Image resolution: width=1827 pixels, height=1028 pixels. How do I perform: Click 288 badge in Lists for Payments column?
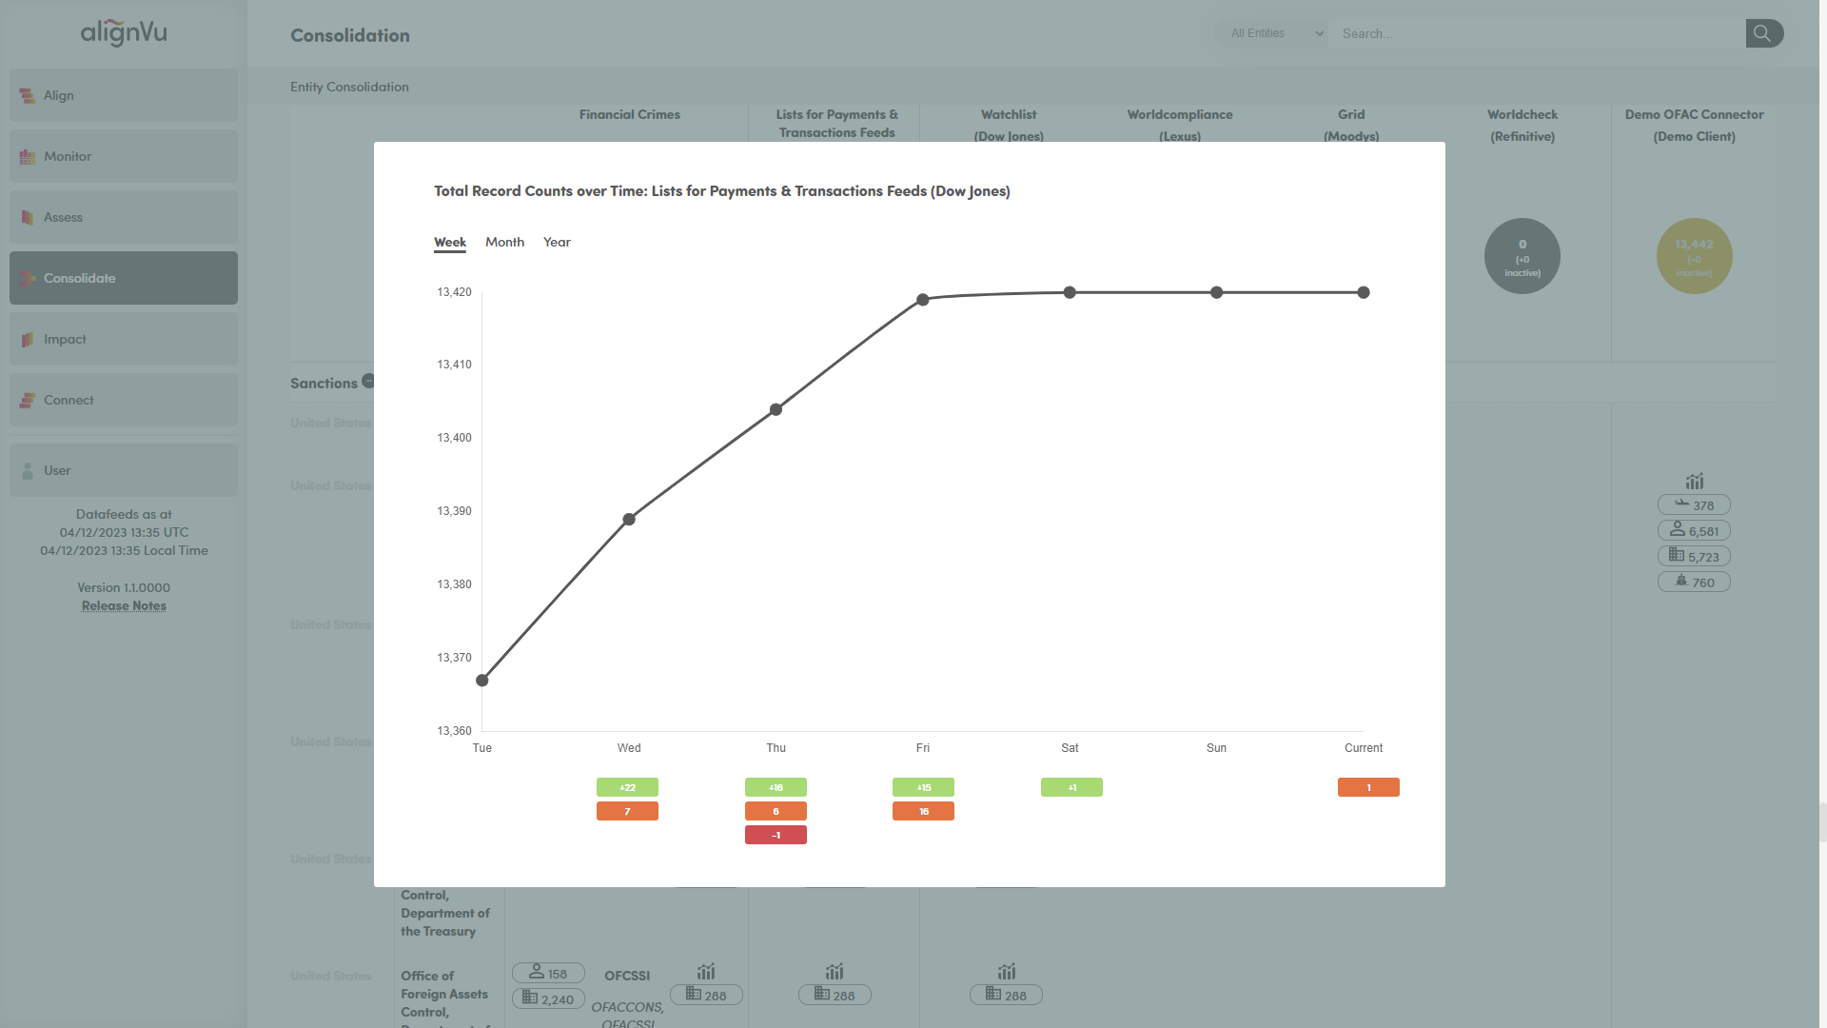click(x=835, y=995)
